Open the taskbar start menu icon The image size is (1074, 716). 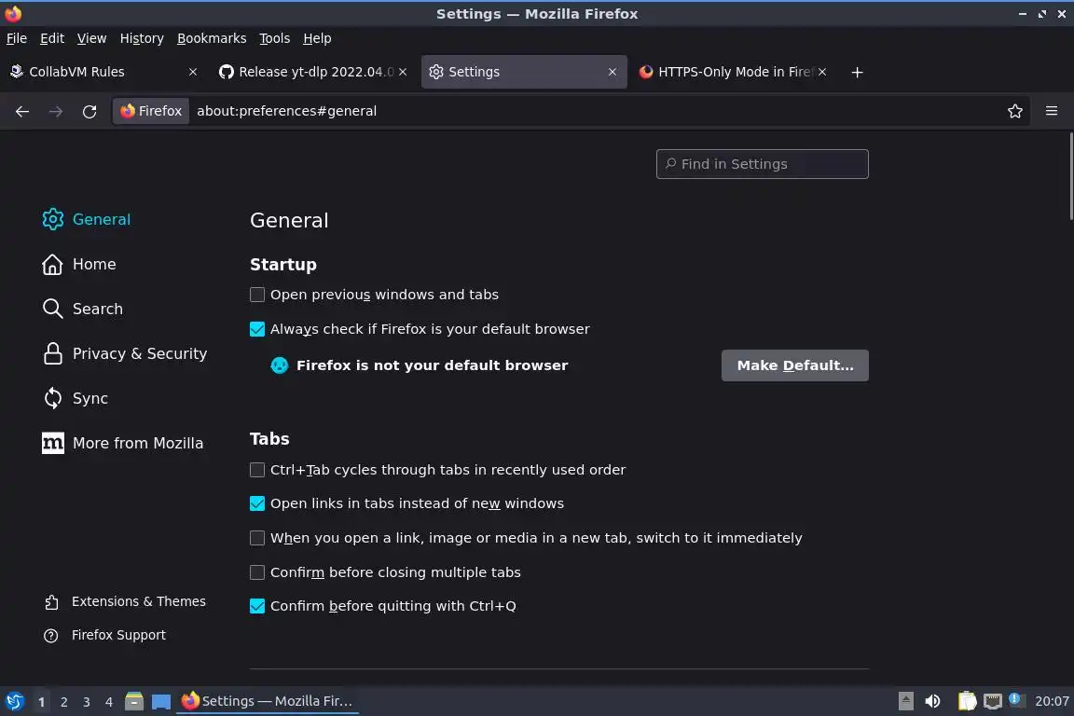pyautogui.click(x=14, y=701)
